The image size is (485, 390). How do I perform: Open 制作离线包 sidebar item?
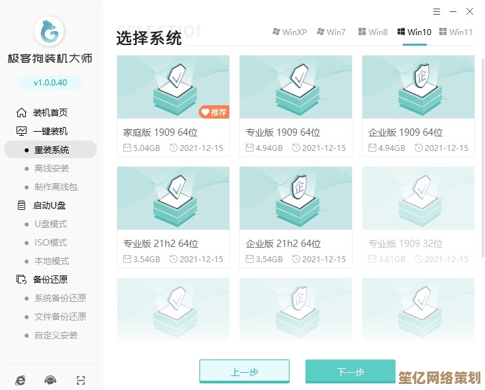(x=56, y=187)
